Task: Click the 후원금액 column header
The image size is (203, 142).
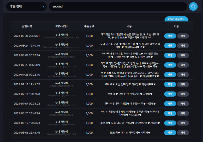Action: coord(89,26)
